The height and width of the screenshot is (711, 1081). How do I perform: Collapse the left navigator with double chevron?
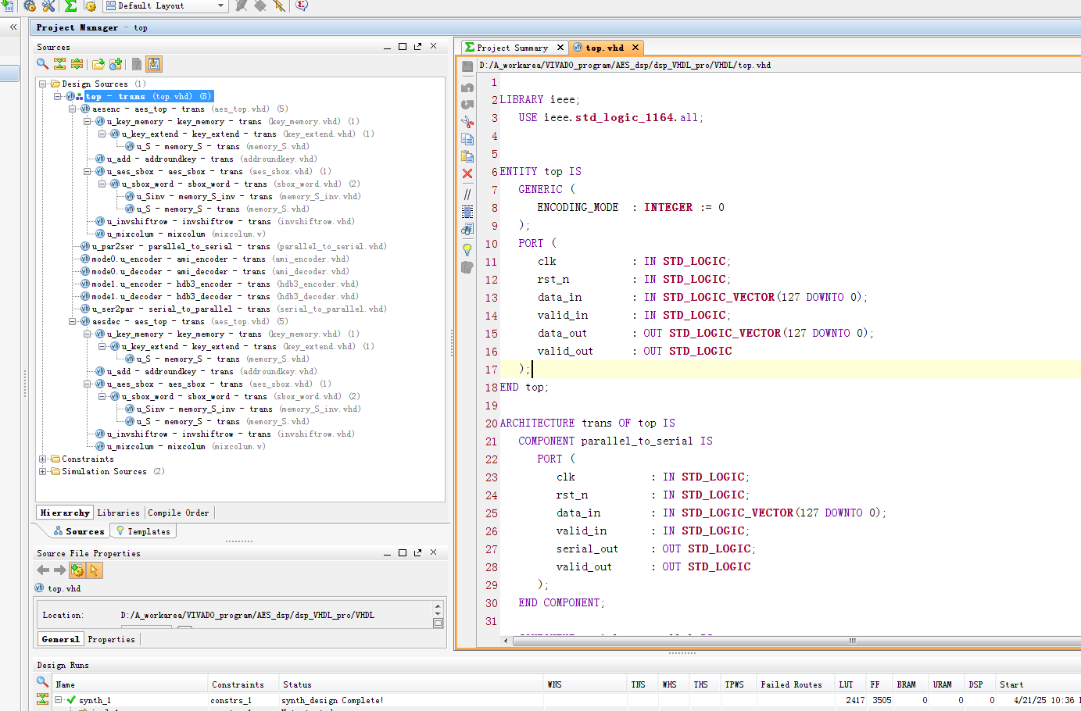click(13, 27)
